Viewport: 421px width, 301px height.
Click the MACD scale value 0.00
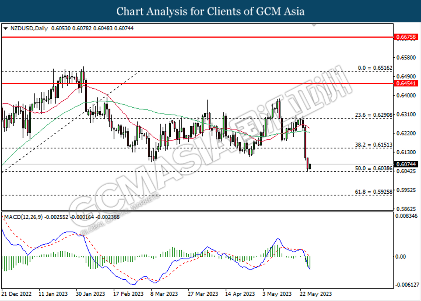click(x=400, y=257)
